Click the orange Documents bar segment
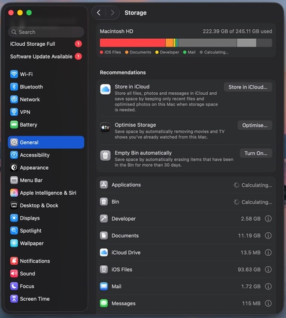The image size is (286, 318). (169, 43)
